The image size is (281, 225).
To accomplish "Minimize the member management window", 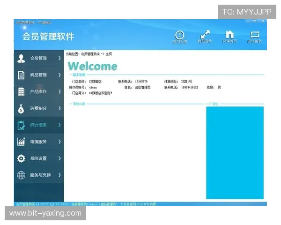I will click(248, 22).
